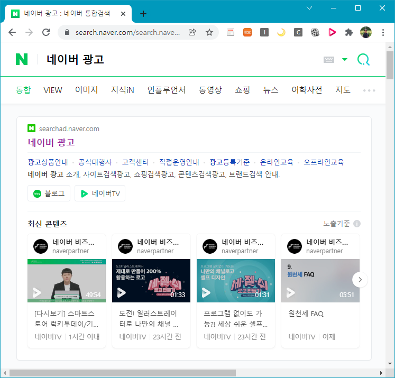The image size is (395, 378).
Task: Open the 직접운영안내 sublink
Action: tap(179, 162)
